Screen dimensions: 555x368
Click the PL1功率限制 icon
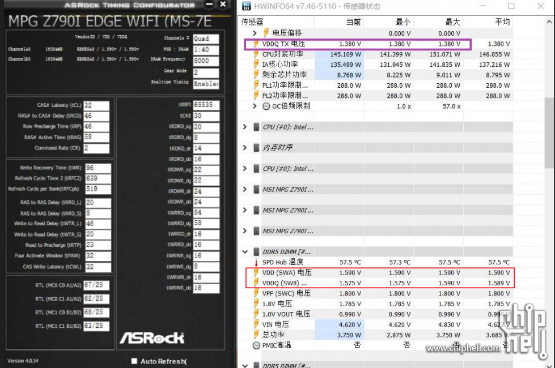tap(256, 85)
